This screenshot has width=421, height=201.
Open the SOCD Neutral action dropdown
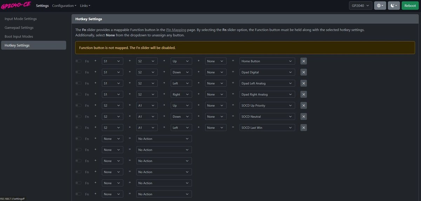pyautogui.click(x=267, y=117)
